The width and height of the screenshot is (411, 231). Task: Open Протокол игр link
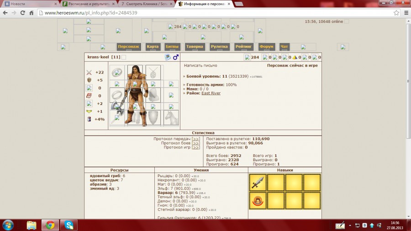point(196,147)
